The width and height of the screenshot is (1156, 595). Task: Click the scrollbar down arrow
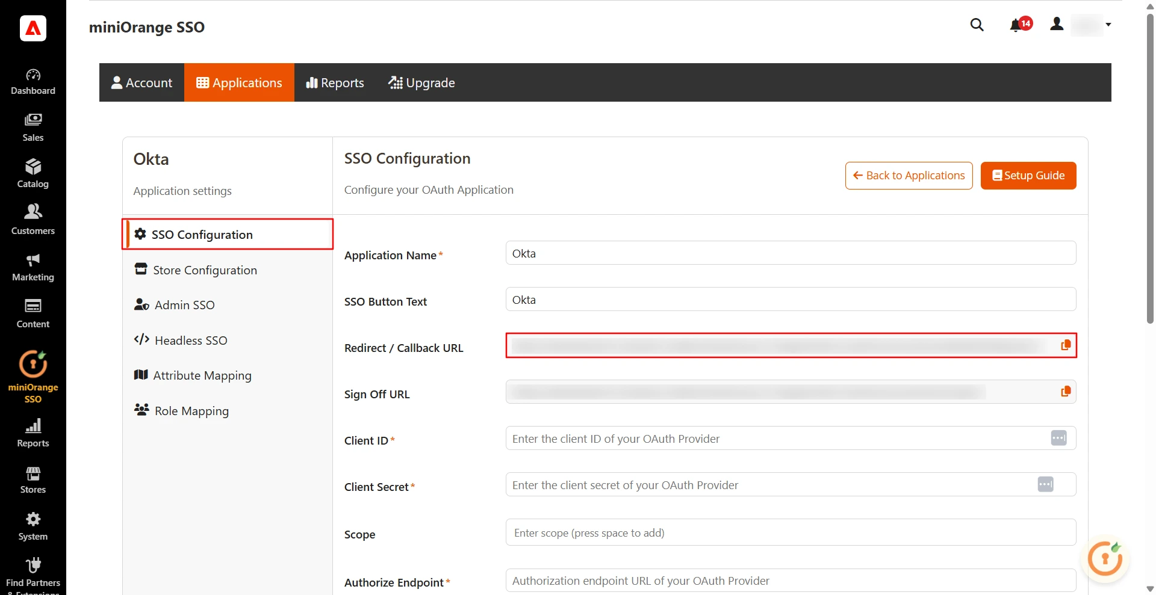click(1150, 589)
